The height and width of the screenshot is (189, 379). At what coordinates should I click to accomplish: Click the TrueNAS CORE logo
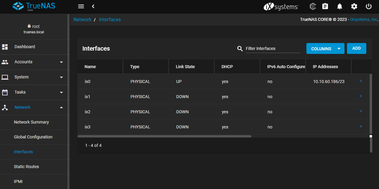pos(34,6)
